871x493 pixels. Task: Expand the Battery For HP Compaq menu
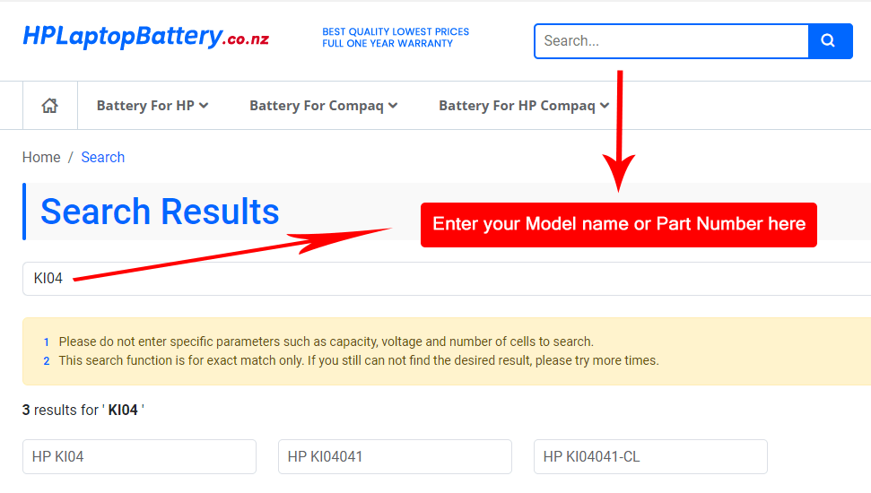coord(524,106)
